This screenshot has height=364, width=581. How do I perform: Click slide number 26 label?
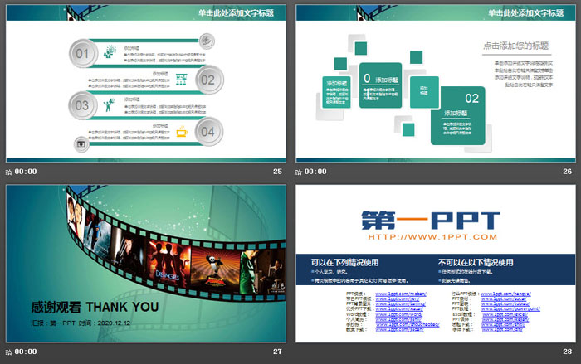567,172
